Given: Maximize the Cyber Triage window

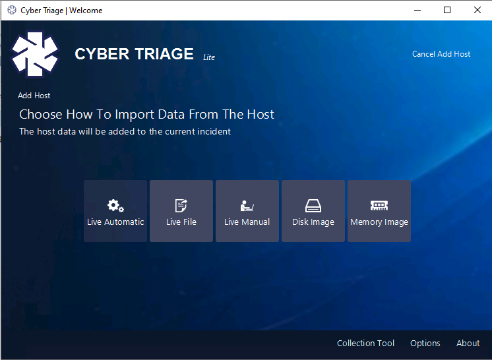Looking at the screenshot, I should coord(447,10).
